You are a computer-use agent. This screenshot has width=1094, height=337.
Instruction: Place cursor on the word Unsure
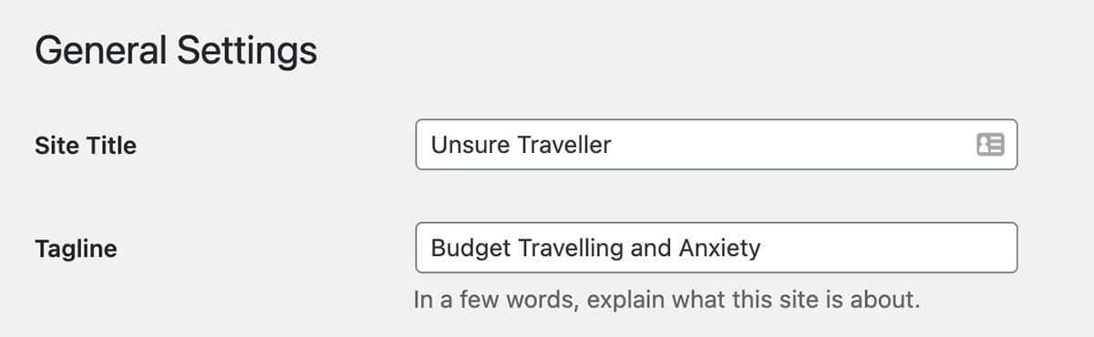470,145
